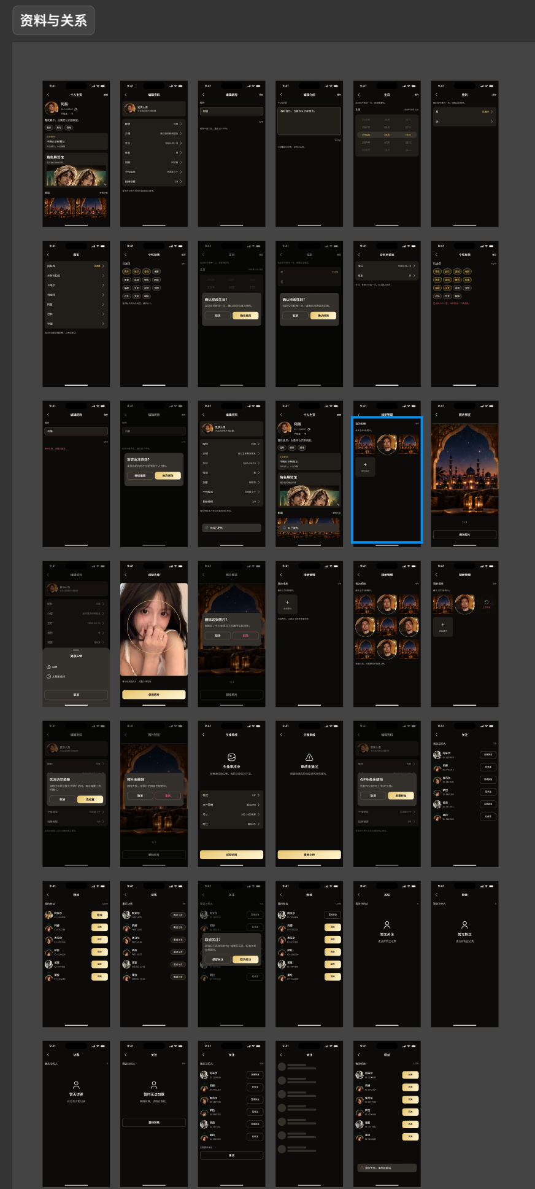Open the 中国 row chevron

(x=103, y=323)
